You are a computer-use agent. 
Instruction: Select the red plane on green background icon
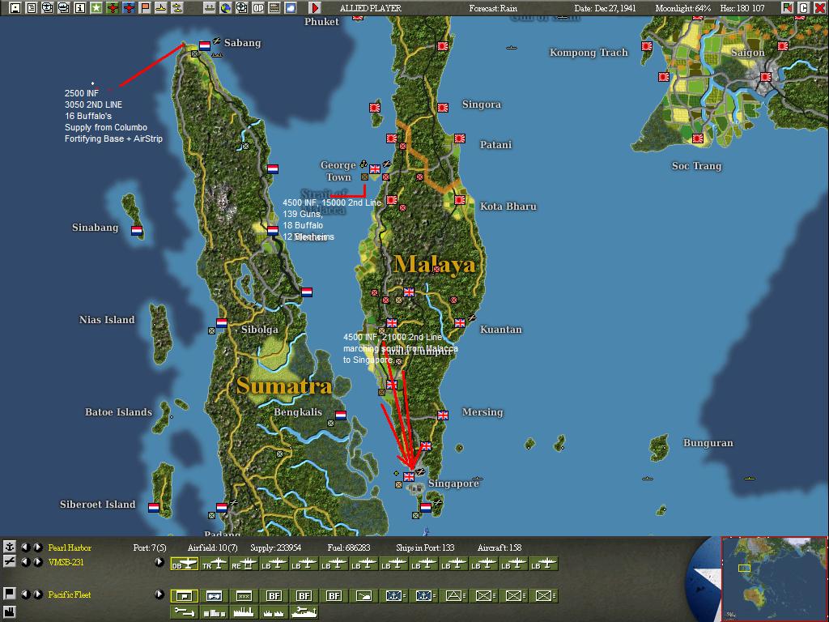(113, 8)
